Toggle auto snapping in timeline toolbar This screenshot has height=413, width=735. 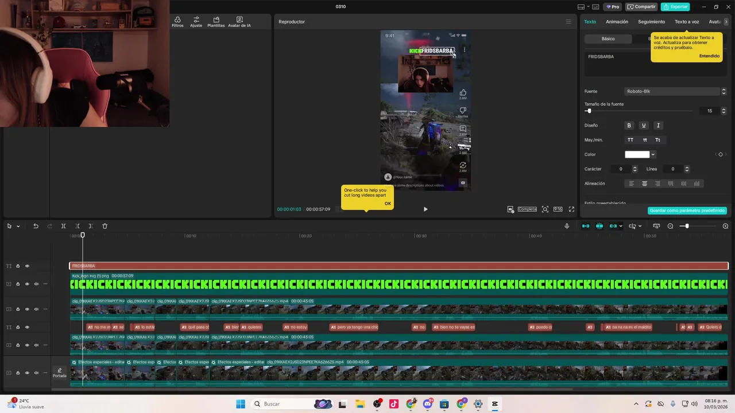(x=599, y=226)
